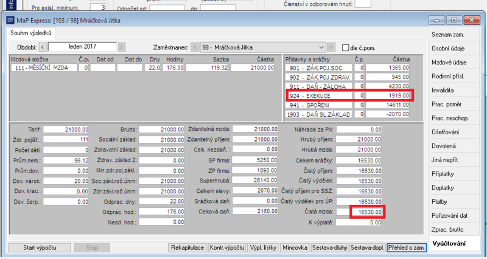
Task: Select the 911 - DAŇ - ZÁLOHA row
Action: (x=348, y=86)
